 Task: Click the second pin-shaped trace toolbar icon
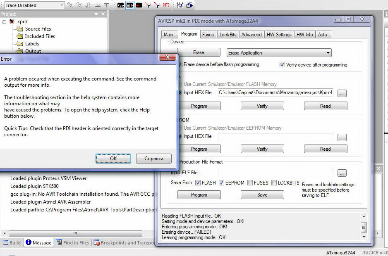(x=79, y=5)
